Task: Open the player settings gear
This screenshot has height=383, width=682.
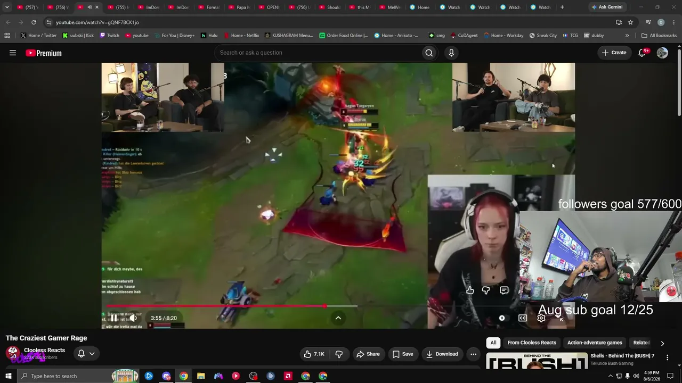Action: (x=541, y=318)
